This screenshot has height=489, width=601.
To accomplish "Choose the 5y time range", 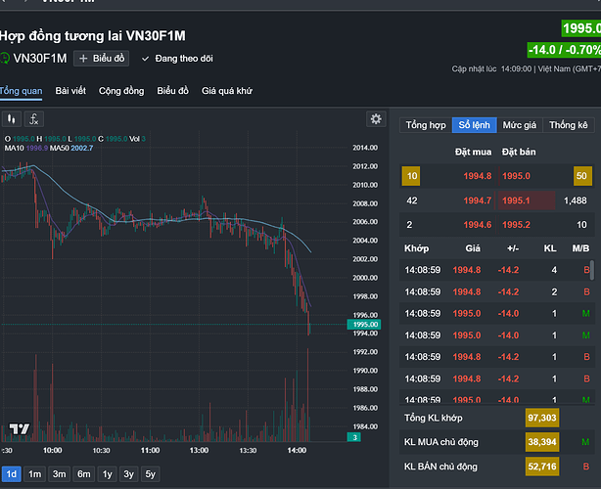I will click(151, 474).
